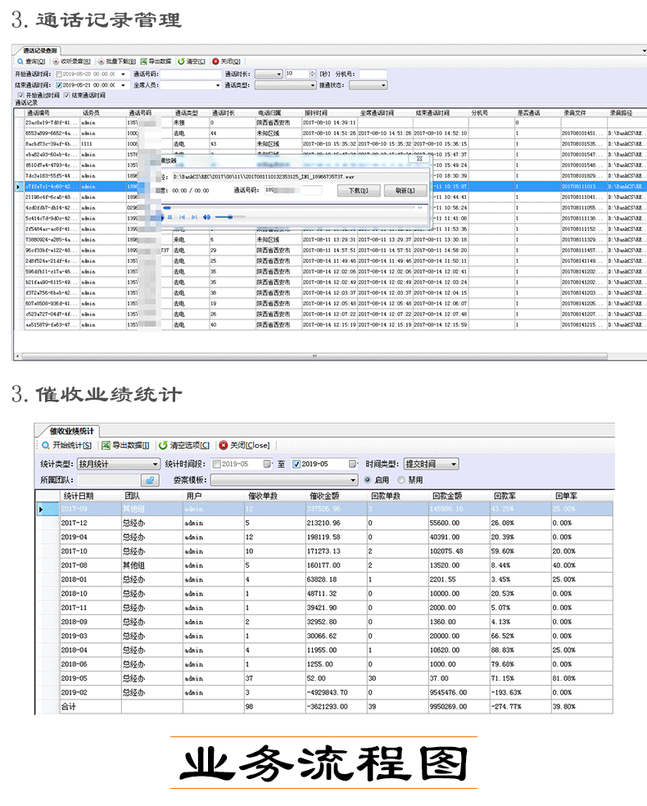Open the start call time date dropdown
This screenshot has height=806, width=647.
124,75
